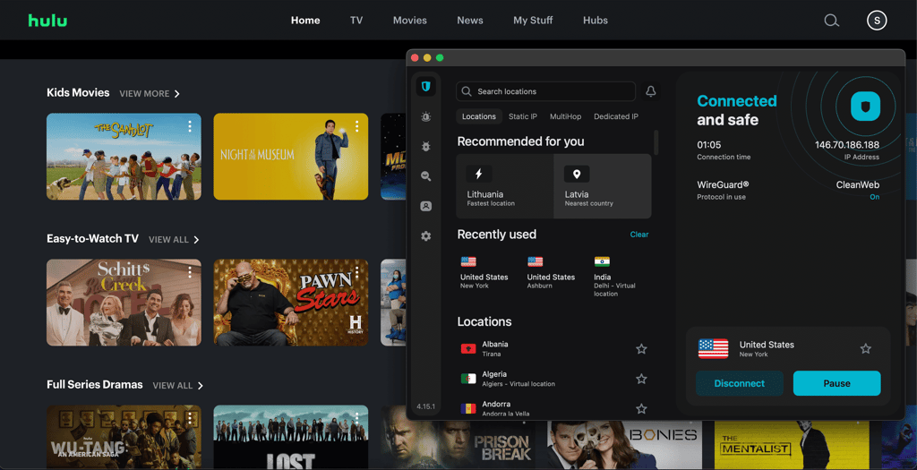Open Night at the Museum thumbnail
This screenshot has width=917, height=470.
pyautogui.click(x=291, y=157)
